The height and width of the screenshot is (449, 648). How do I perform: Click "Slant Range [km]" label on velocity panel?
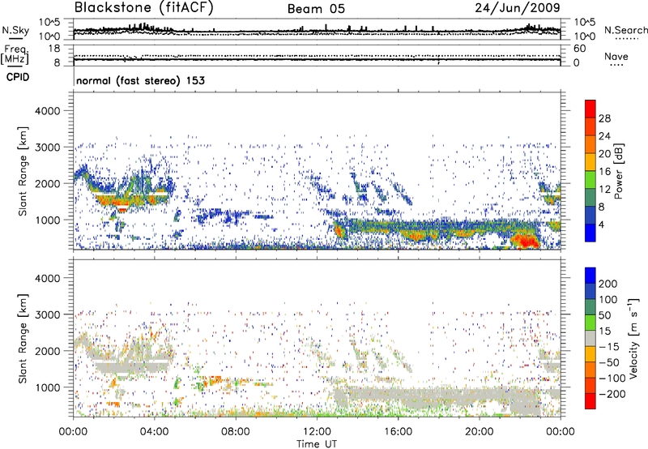(23, 339)
